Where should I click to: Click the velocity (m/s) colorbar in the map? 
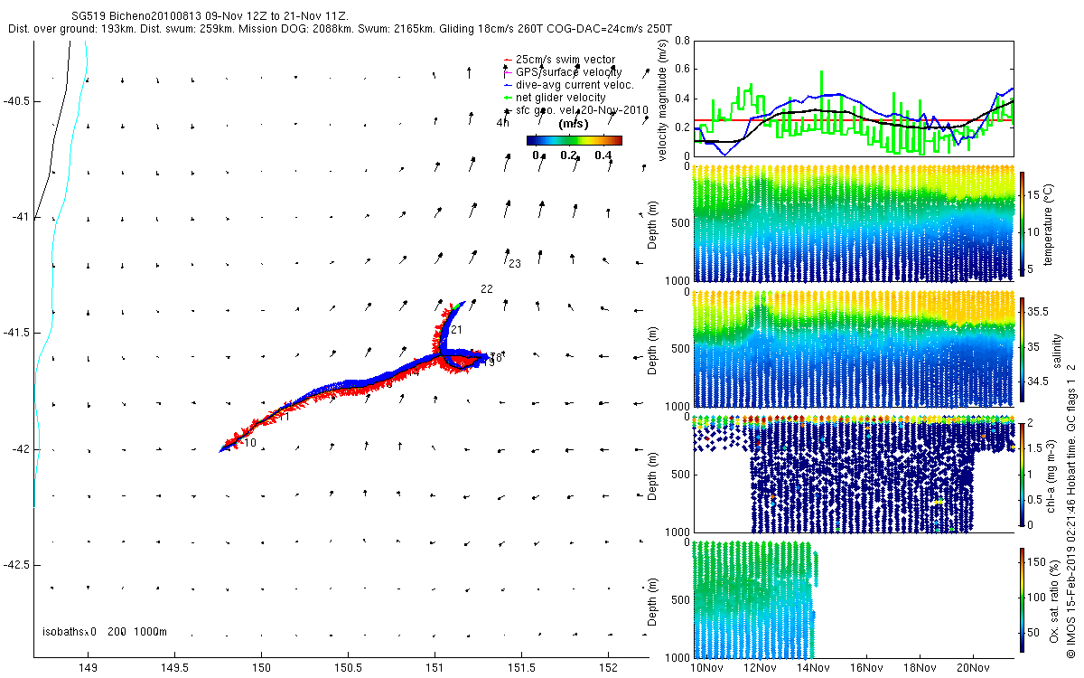575,140
